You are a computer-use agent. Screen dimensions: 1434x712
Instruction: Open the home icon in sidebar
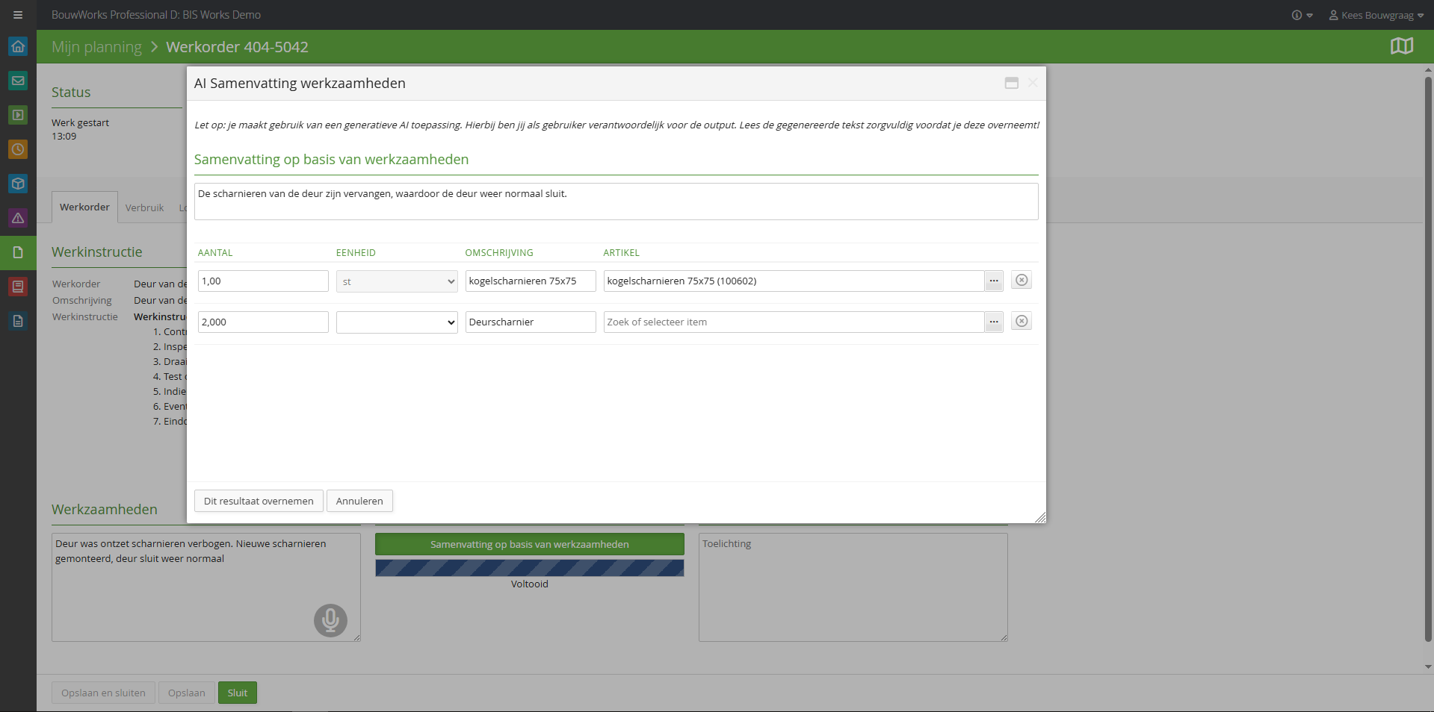(18, 46)
